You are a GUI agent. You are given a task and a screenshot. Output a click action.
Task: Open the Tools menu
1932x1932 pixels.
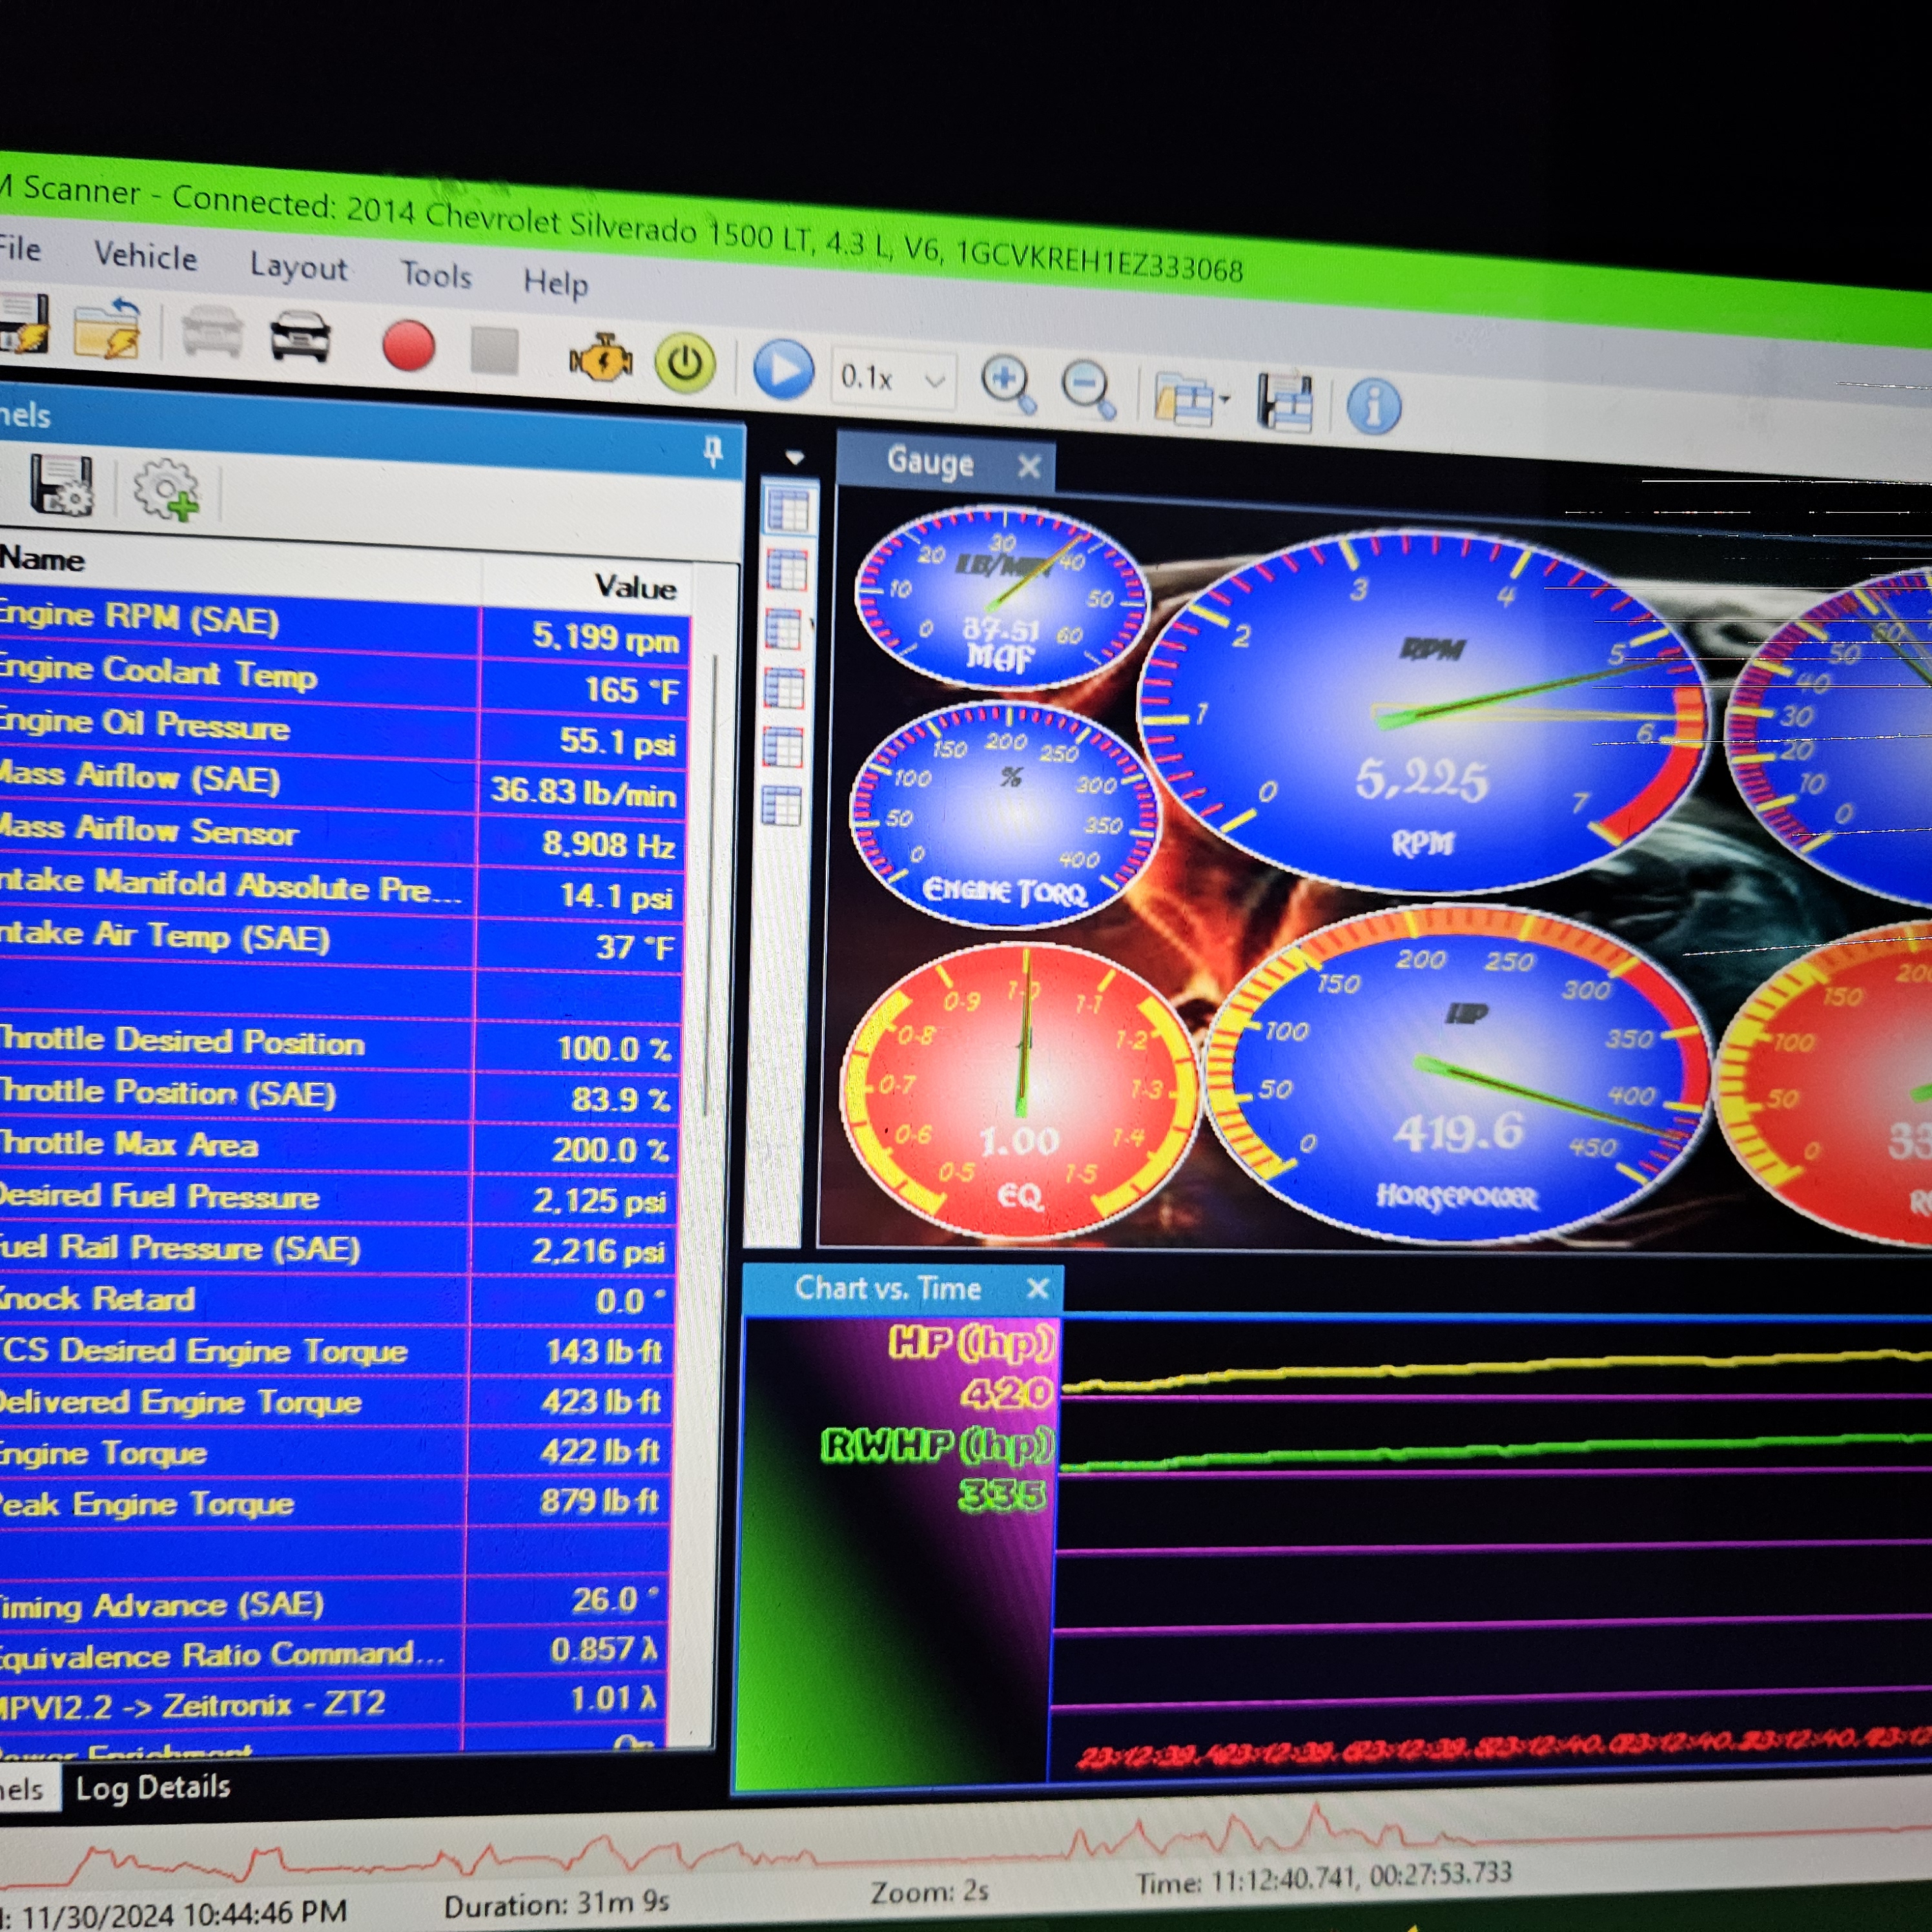pyautogui.click(x=436, y=275)
